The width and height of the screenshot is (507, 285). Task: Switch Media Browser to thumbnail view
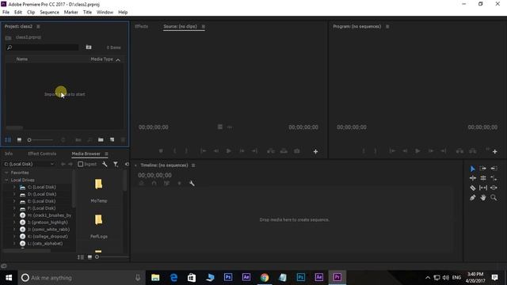[90, 256]
